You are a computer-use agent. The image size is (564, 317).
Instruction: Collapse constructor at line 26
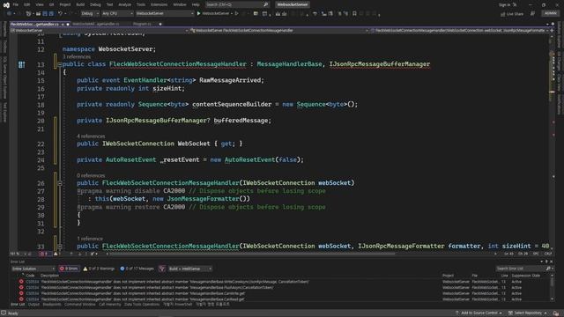[x=60, y=183]
